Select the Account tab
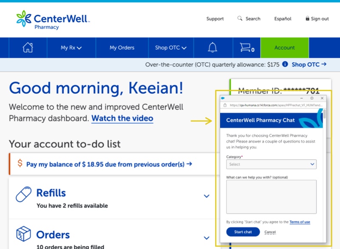The image size is (340, 249). [284, 48]
